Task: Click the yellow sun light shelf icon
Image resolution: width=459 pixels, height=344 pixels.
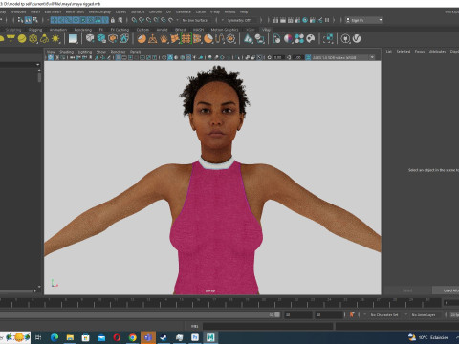Action: (55, 39)
